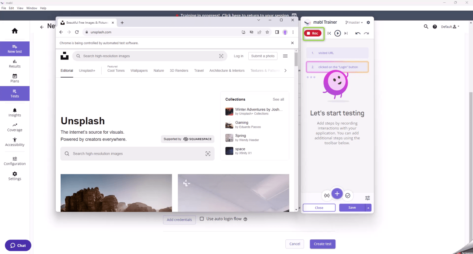This screenshot has width=473, height=254.
Task: Switch to the Wallpapers tab on Unsplash
Action: tap(139, 70)
